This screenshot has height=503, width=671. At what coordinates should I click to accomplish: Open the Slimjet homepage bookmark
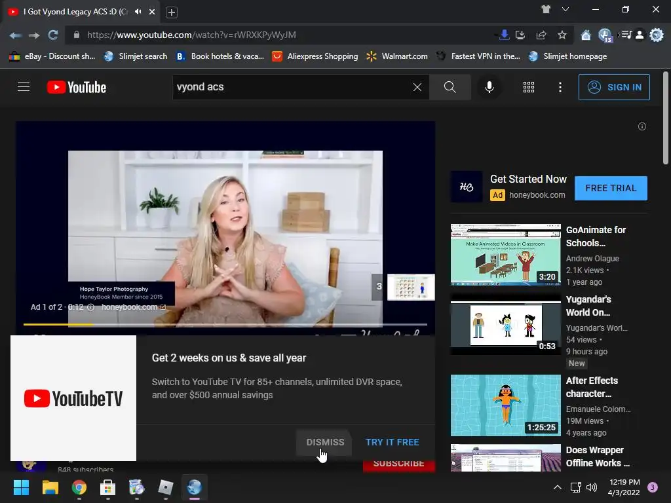[568, 56]
